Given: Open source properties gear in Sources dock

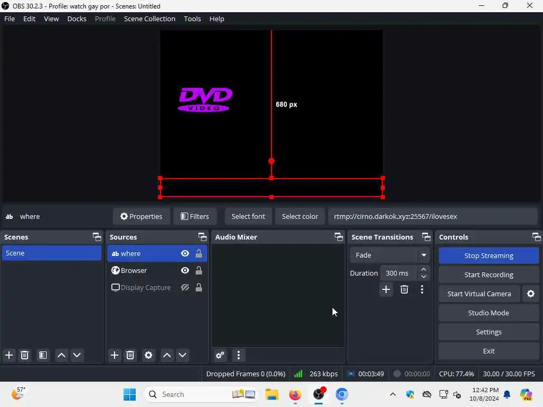Looking at the screenshot, I should point(148,355).
